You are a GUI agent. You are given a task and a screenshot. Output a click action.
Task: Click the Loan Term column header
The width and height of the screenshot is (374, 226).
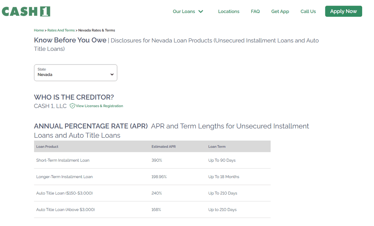(217, 147)
